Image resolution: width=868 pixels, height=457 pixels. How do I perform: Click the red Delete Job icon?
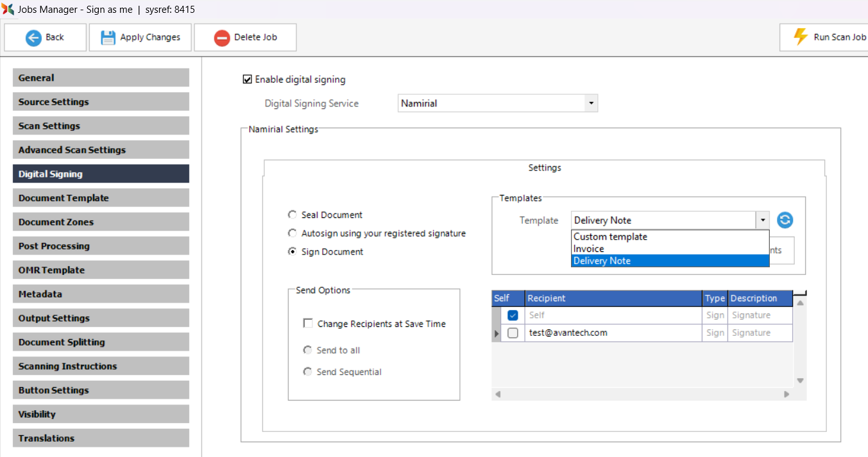click(x=222, y=37)
